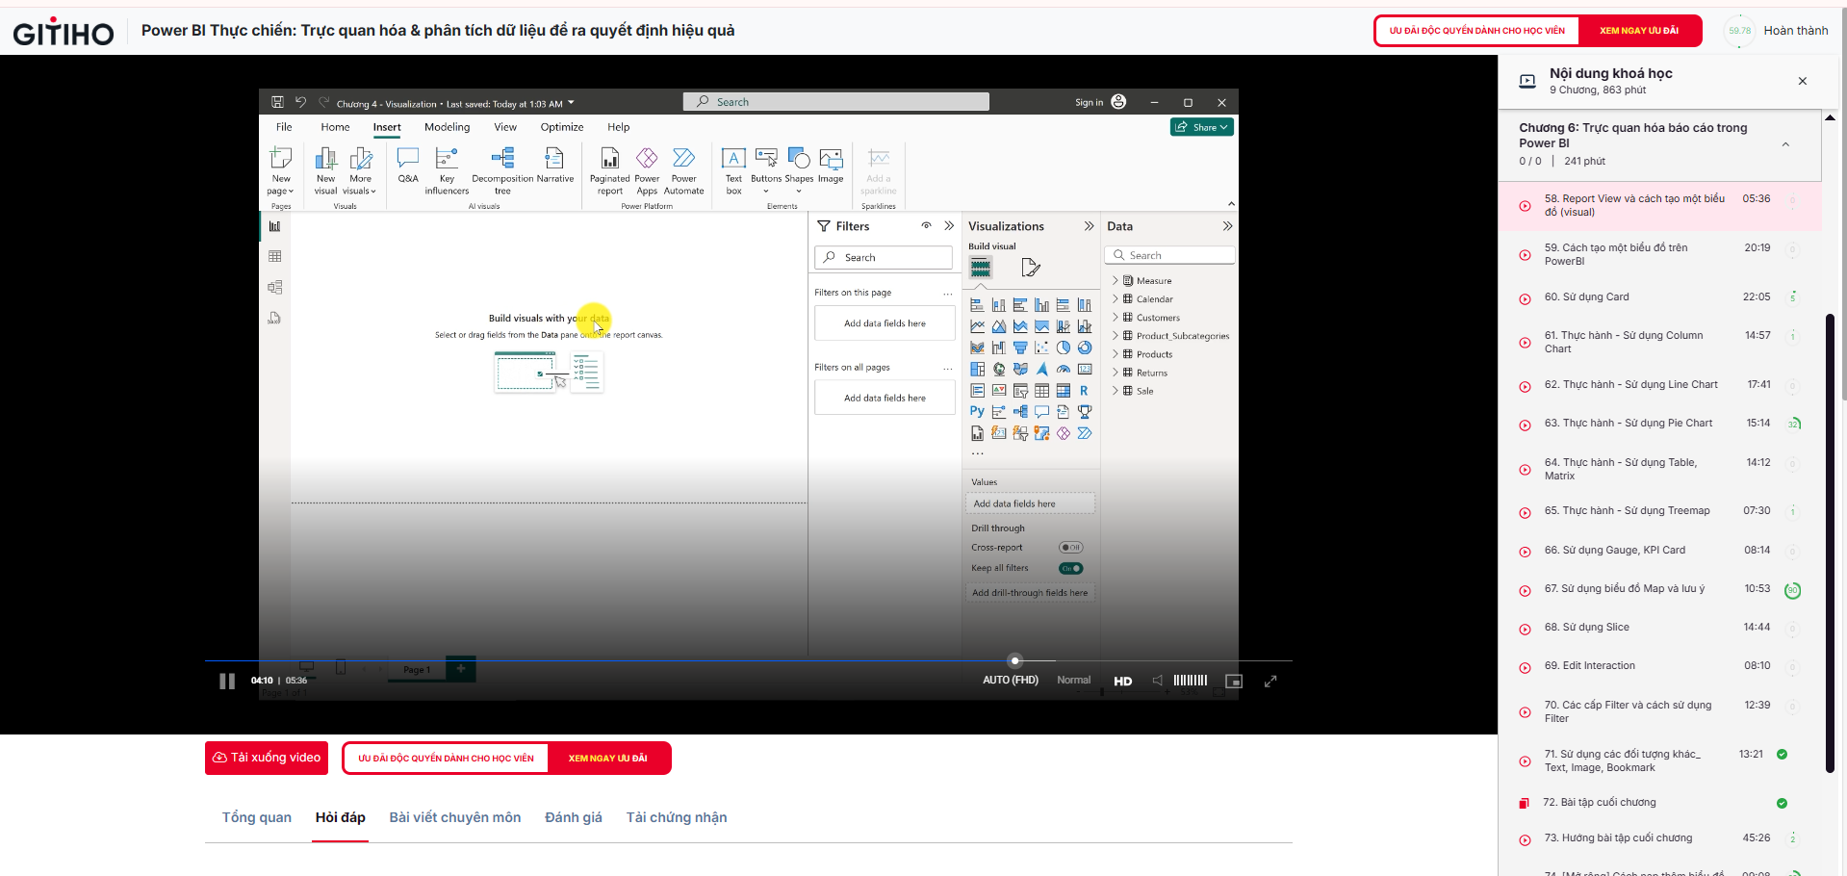Open the AUTO (FHD) quality selector
Viewport: 1847px width, 876px height.
click(1011, 681)
